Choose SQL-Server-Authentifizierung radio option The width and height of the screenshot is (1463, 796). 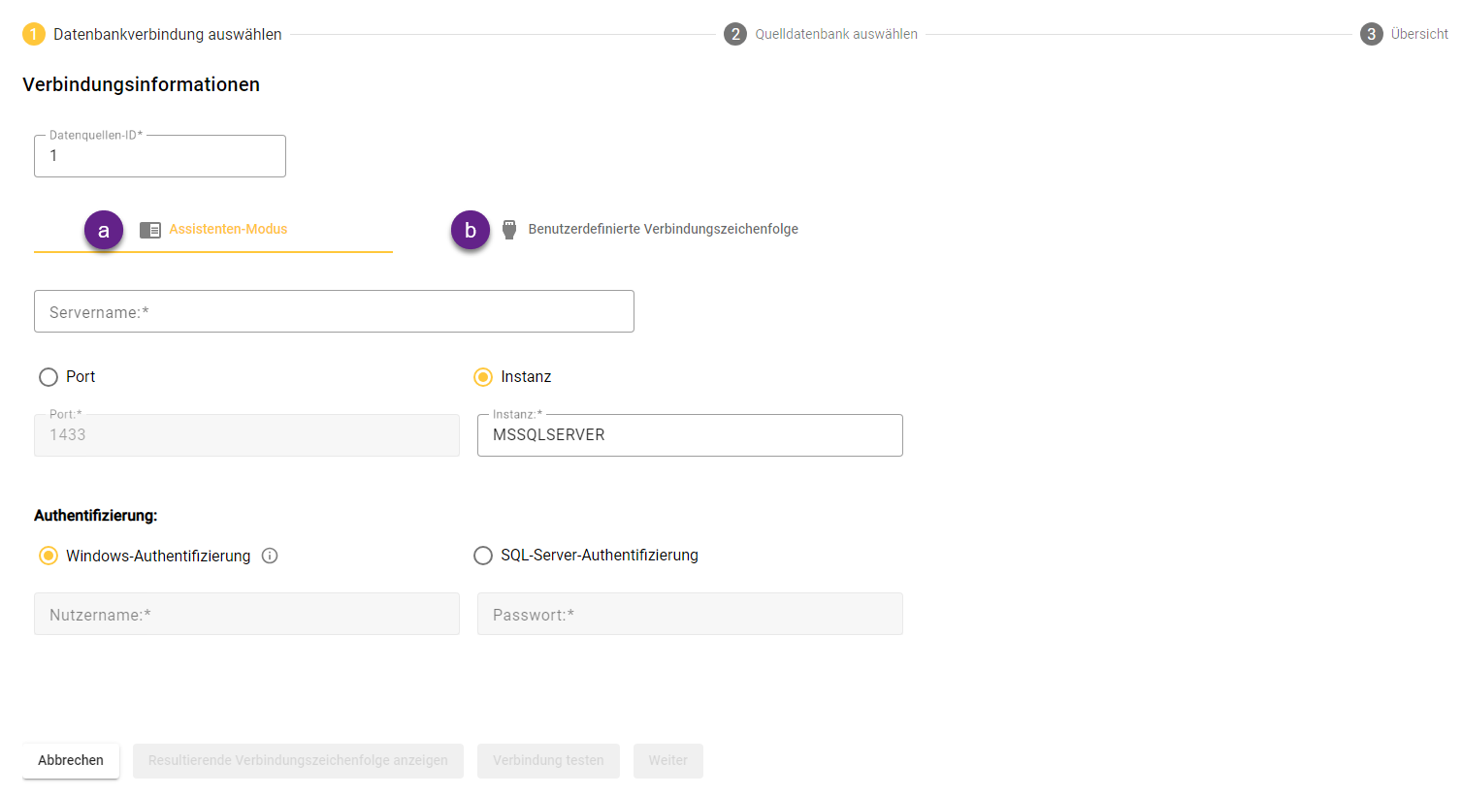[x=483, y=556]
